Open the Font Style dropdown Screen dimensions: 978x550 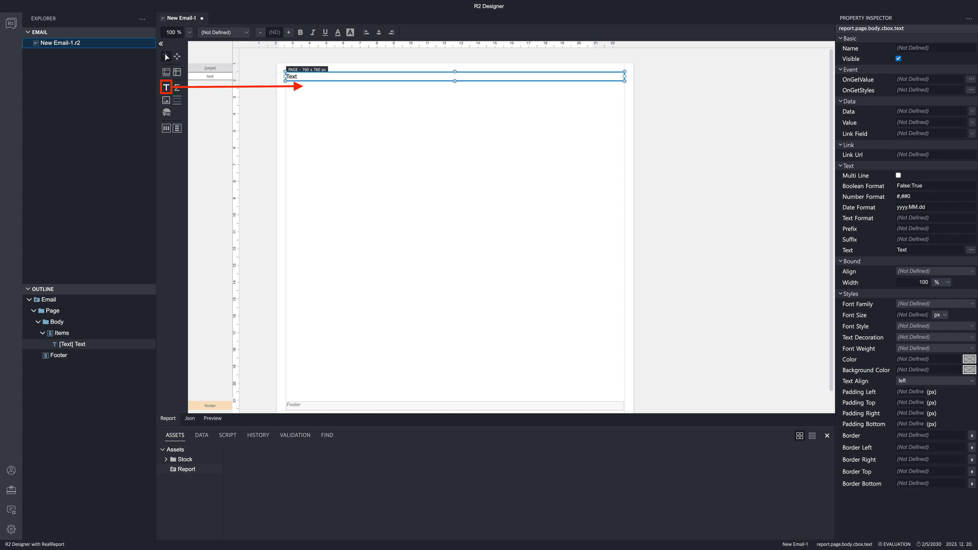[x=935, y=326]
